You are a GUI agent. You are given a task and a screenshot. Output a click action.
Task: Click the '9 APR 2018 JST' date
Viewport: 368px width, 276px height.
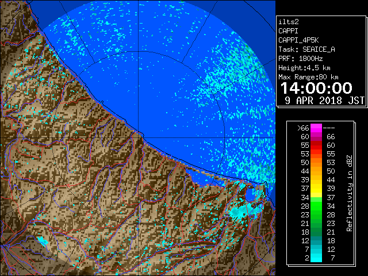[x=324, y=101]
